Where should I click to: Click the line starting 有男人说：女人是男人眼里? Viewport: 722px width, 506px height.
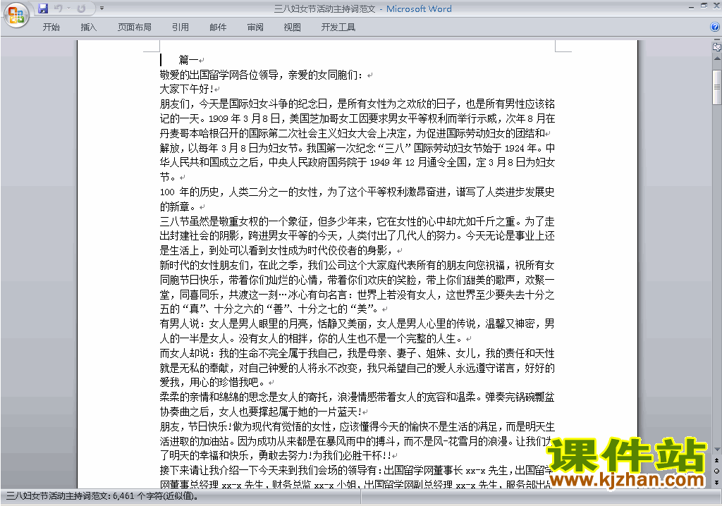pyautogui.click(x=357, y=323)
